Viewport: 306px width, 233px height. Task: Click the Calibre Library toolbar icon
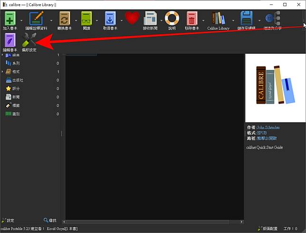219,19
